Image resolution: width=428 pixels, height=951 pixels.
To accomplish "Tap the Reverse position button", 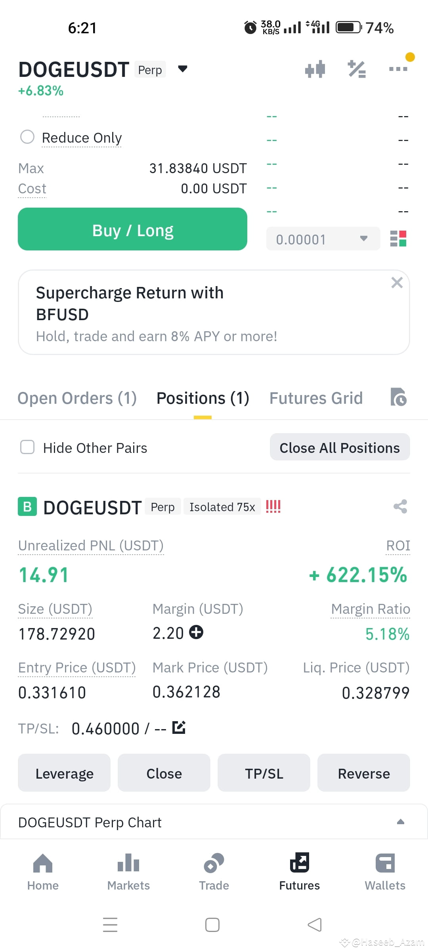I will [364, 773].
